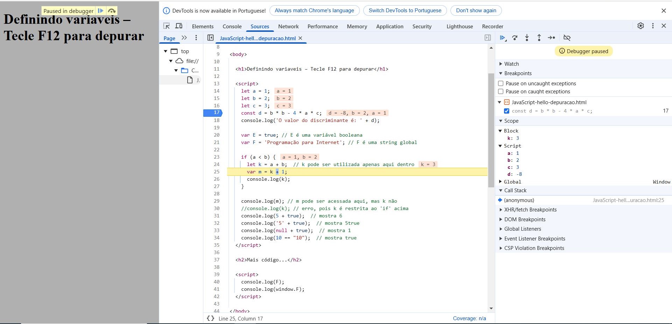Resume script execution in debugger toolbar
672x324 pixels.
503,38
